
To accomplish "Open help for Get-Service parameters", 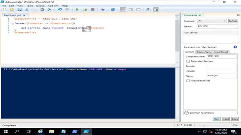I will 235,47.
